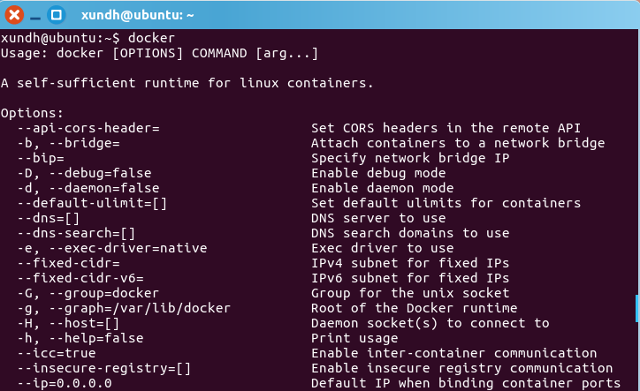Click the --api-cors-header= option

pyautogui.click(x=88, y=128)
